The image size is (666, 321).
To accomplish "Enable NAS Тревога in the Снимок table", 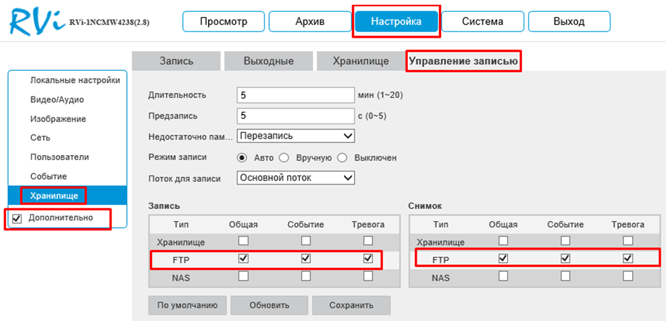I will [x=627, y=276].
